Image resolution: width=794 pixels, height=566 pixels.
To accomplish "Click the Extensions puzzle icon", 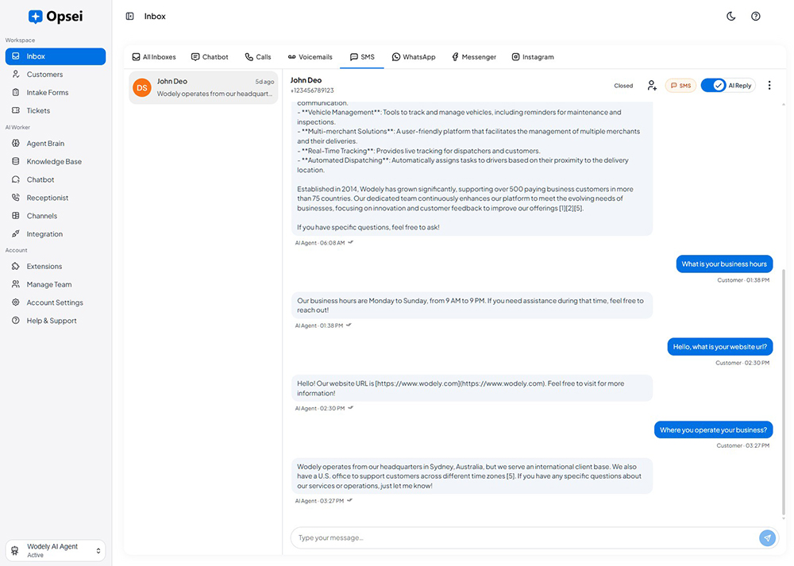I will click(x=16, y=266).
